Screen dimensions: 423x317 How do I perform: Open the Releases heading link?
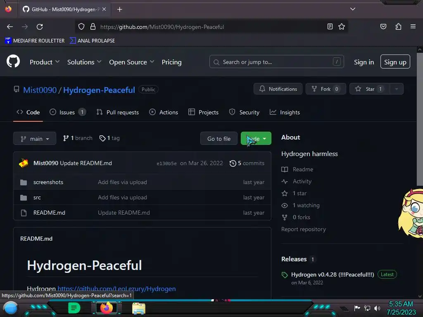point(294,259)
